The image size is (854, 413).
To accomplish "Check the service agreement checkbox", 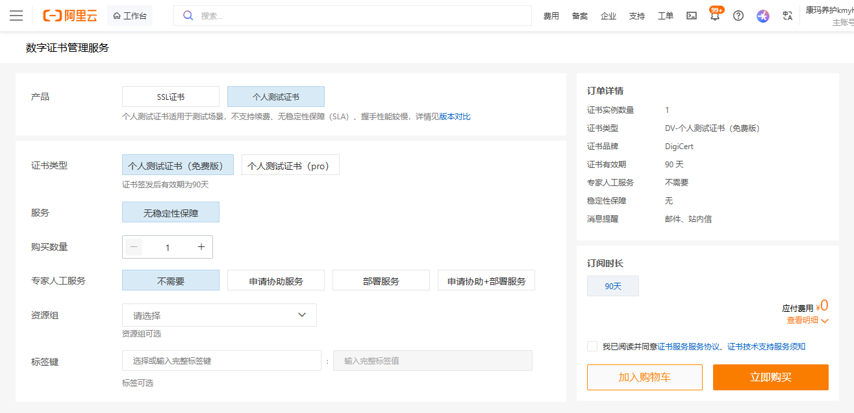I will click(592, 346).
